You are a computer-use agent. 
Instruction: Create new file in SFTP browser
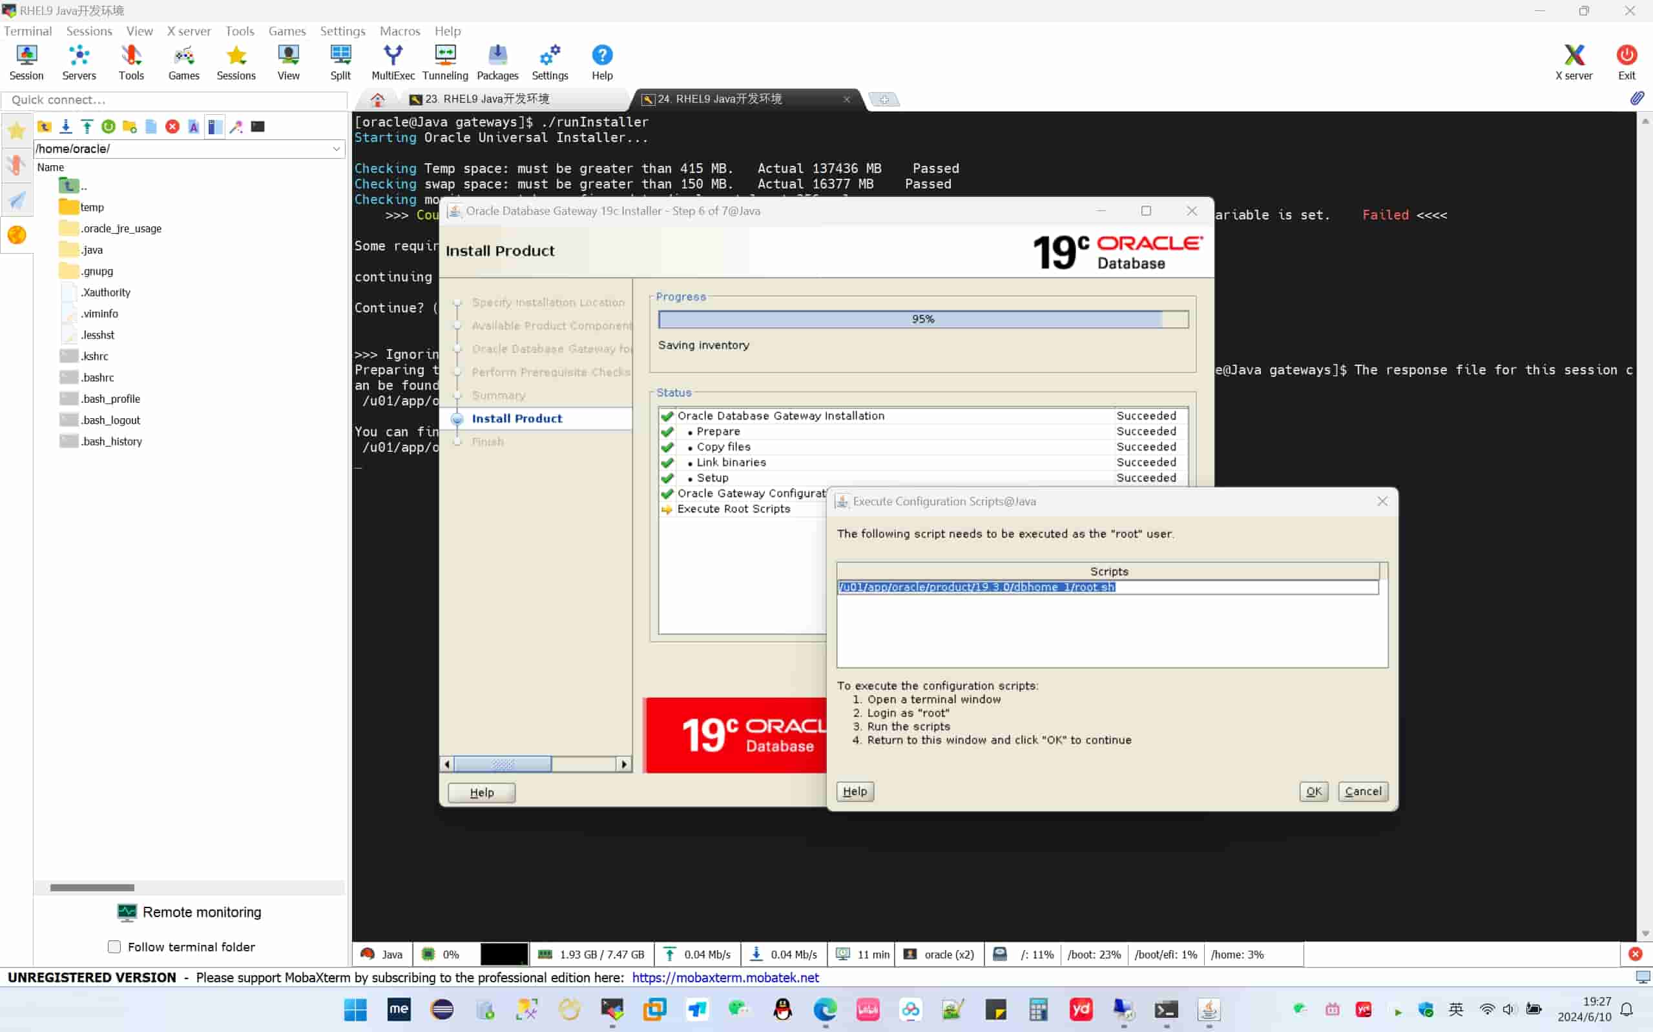[x=151, y=126]
